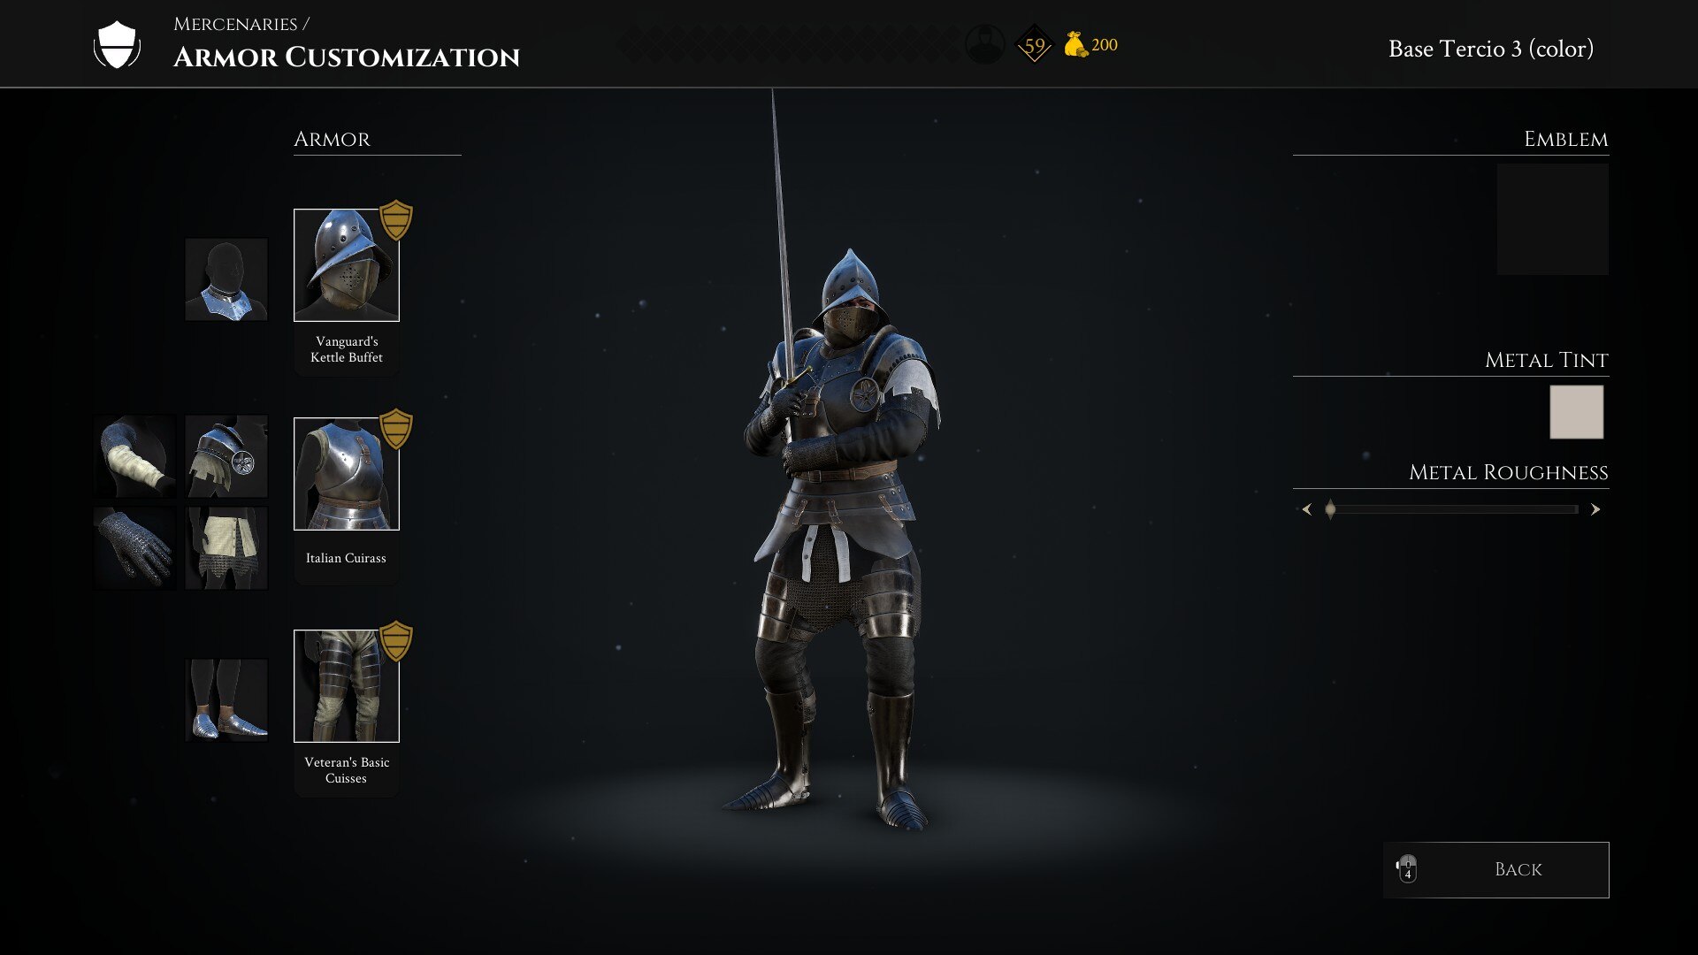
Task: Click the level 59 rank badge
Action: pos(1034,45)
